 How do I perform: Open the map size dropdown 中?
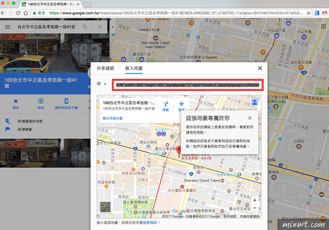coord(102,84)
